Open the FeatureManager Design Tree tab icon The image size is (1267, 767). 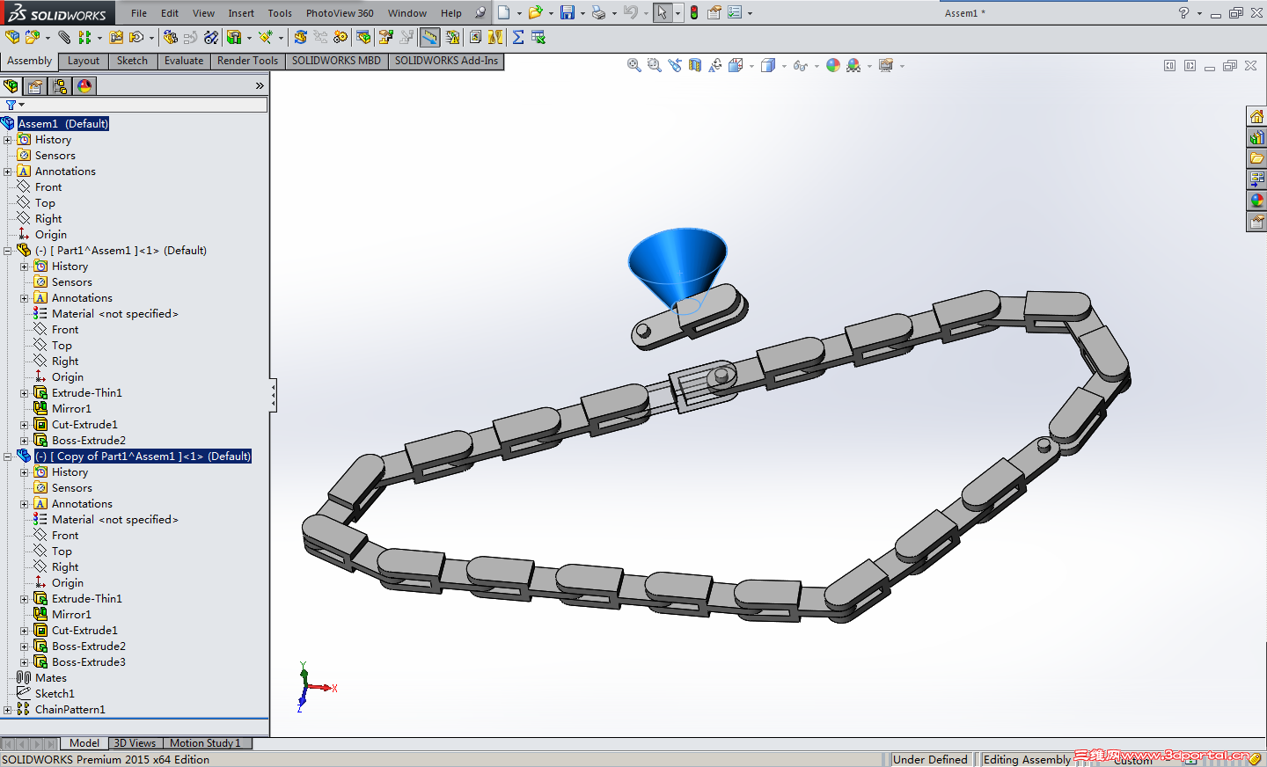tap(11, 85)
